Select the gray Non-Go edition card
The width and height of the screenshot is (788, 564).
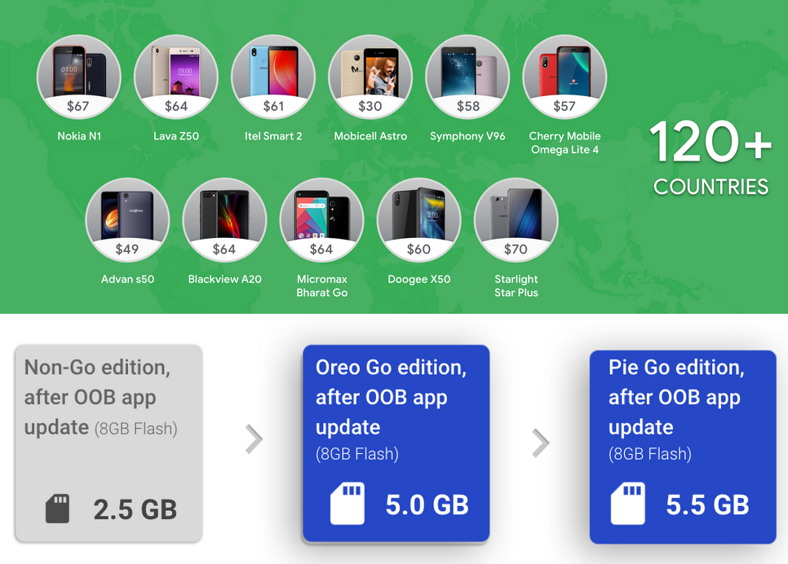coord(108,443)
